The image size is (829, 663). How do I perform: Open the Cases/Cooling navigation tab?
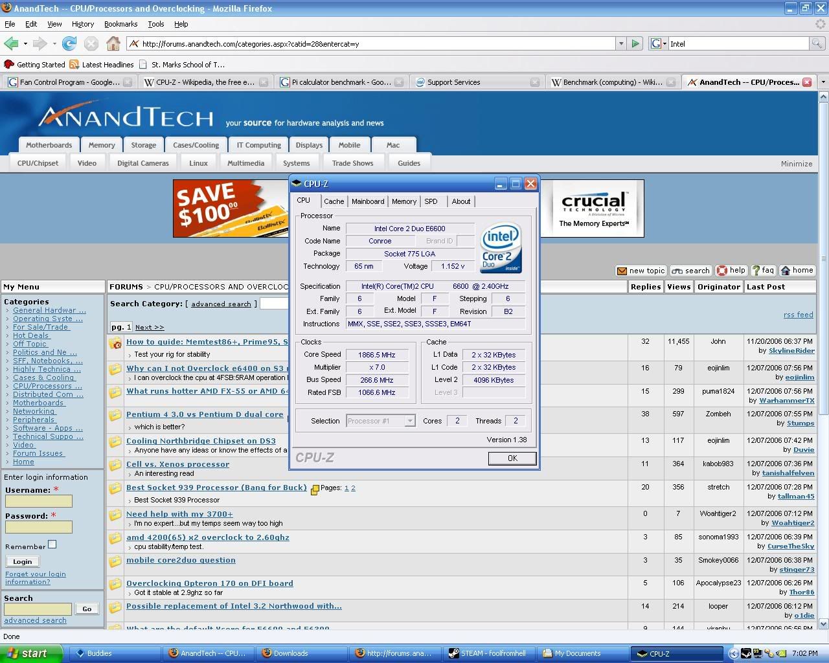[196, 145]
